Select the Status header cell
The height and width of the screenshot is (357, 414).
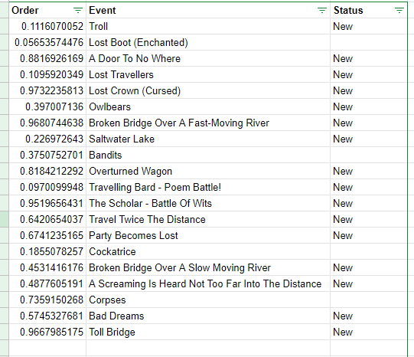click(369, 10)
